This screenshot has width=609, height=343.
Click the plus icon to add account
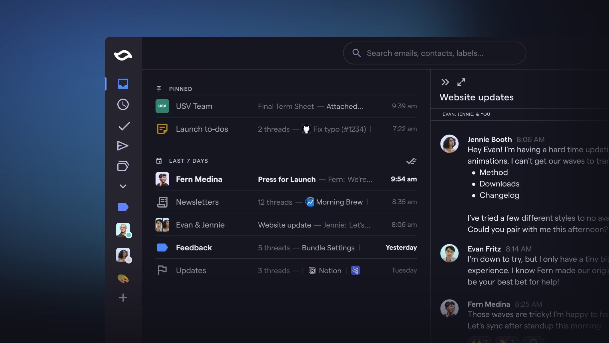(123, 298)
